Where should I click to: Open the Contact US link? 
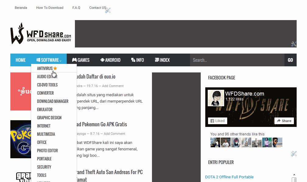pos(97,8)
